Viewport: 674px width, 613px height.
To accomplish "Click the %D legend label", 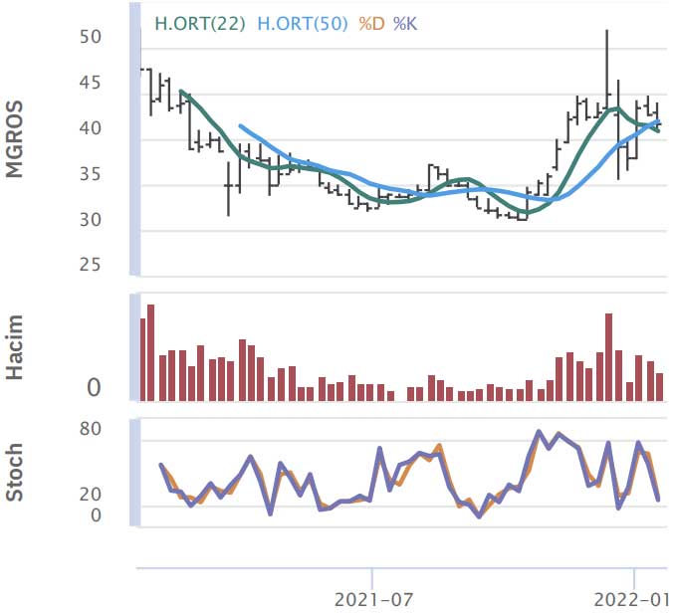I will (x=371, y=24).
